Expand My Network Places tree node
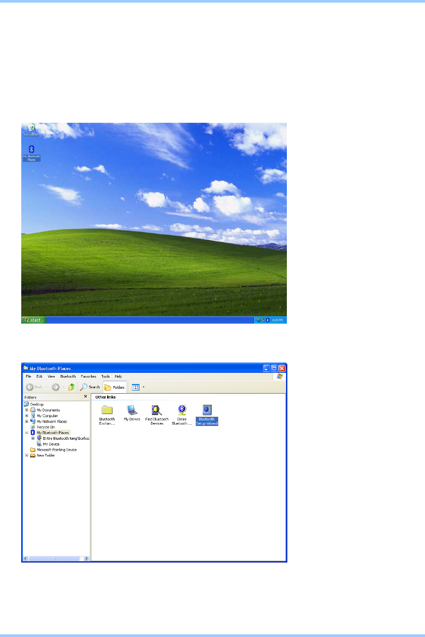This screenshot has height=637, width=425. pos(27,421)
